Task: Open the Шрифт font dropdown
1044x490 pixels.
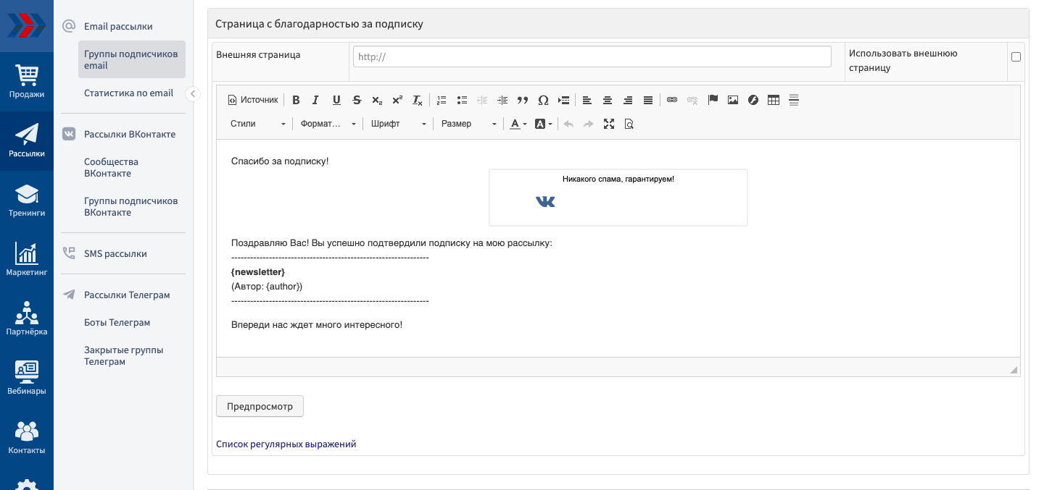Action: [398, 124]
